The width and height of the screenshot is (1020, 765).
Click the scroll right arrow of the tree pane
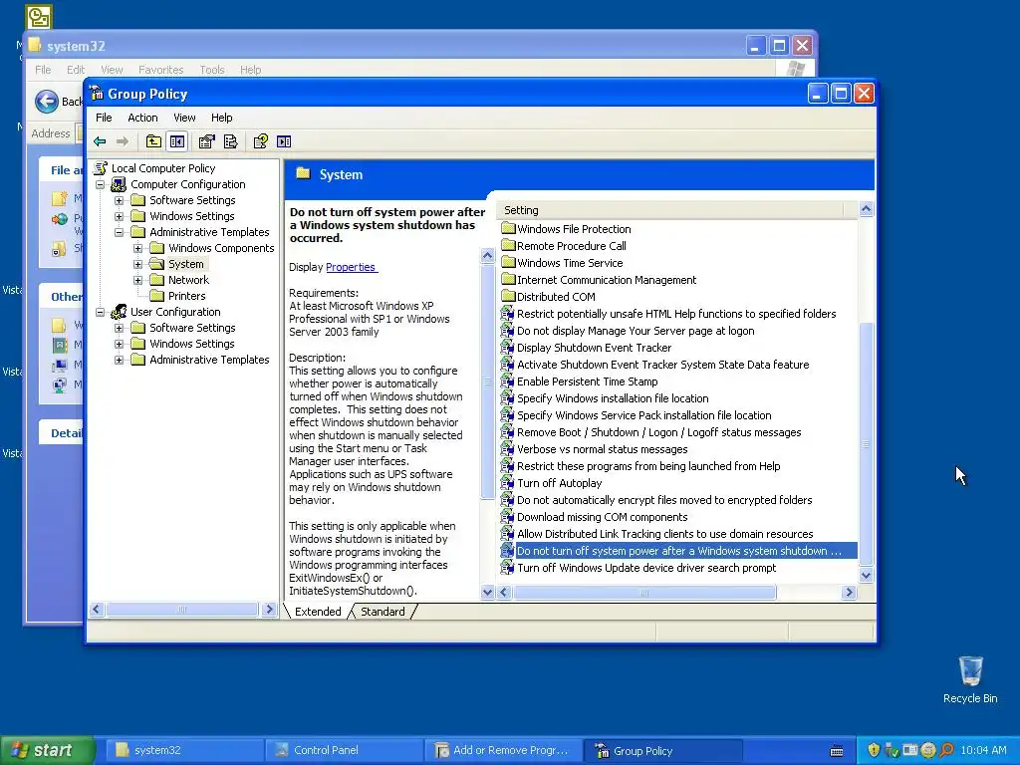pyautogui.click(x=269, y=610)
